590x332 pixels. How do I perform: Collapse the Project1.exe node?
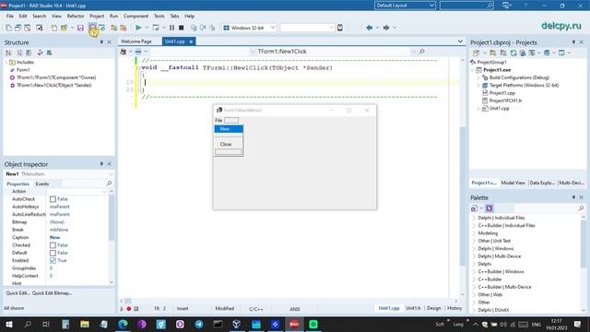(x=473, y=70)
